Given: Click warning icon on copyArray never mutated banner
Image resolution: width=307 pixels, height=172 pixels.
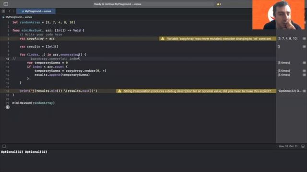Looking at the screenshot, I should click(x=163, y=39).
